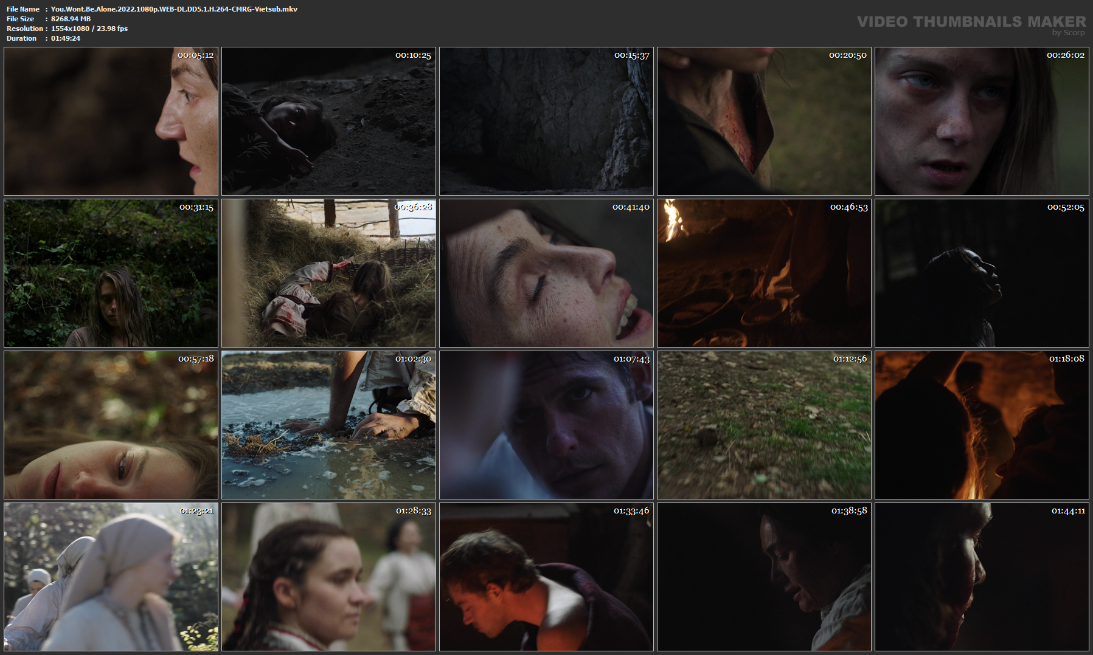Open the face close-up at 00:26:02
The width and height of the screenshot is (1093, 655).
(x=982, y=121)
